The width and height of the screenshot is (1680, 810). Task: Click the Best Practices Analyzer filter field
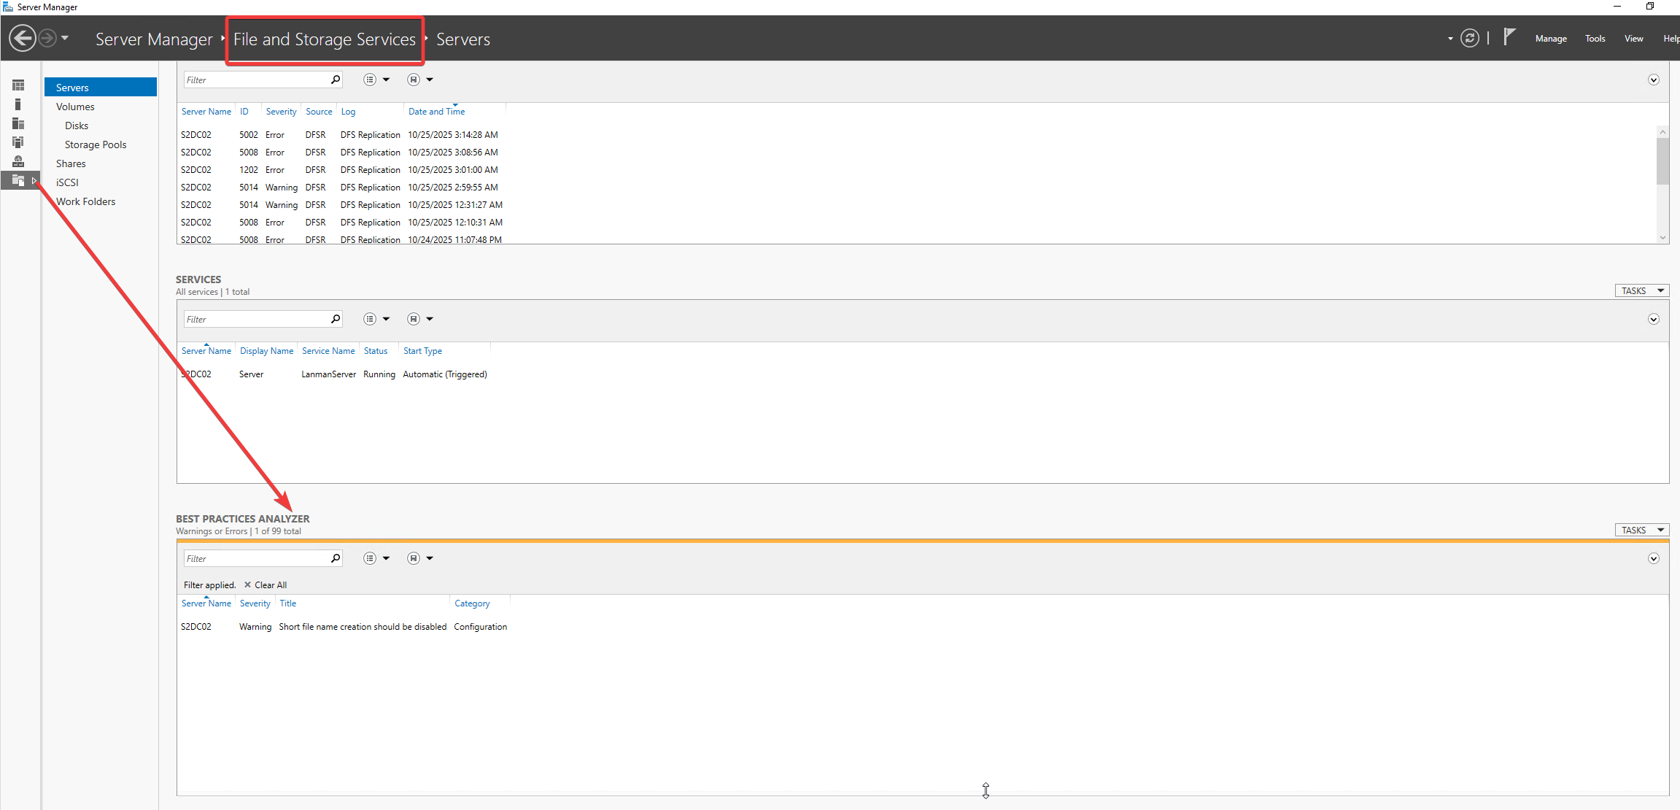click(x=255, y=558)
